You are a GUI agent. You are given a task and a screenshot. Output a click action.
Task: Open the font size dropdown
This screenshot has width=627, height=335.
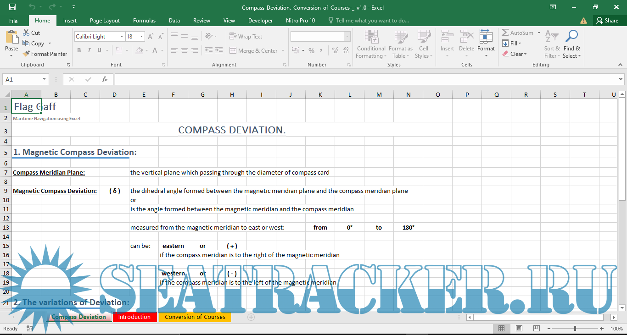click(x=142, y=37)
